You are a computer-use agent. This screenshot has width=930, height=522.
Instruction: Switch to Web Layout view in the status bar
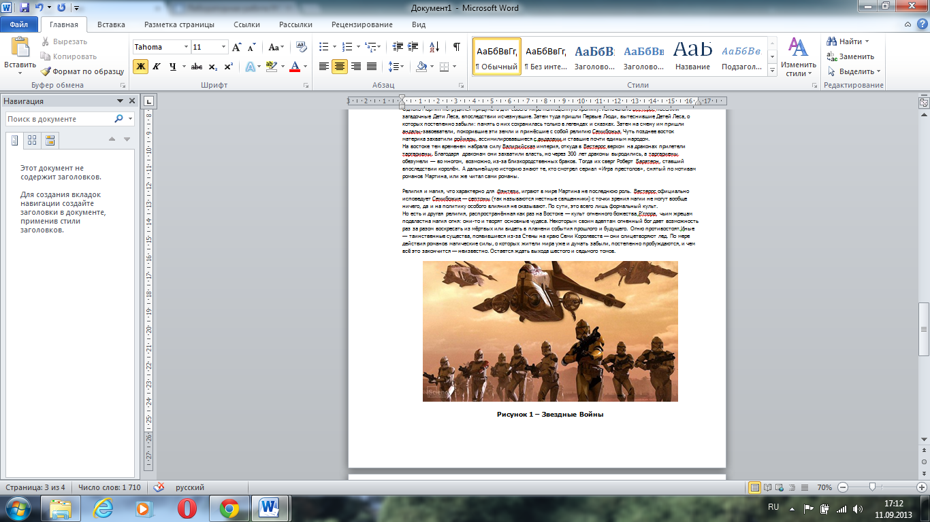coord(778,487)
